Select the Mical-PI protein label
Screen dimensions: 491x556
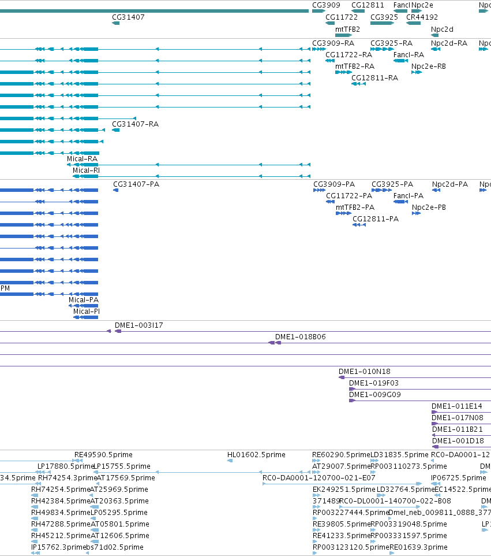87,312
